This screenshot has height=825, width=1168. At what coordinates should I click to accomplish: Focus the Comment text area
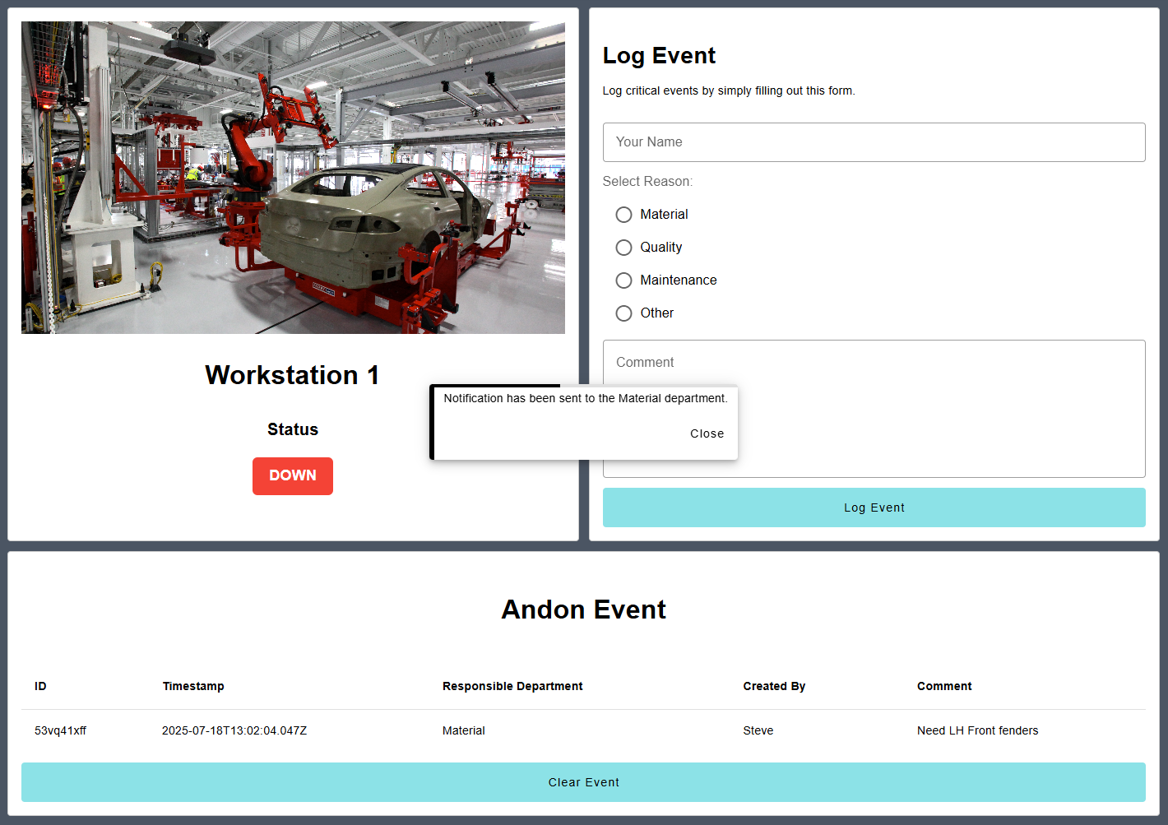point(874,409)
